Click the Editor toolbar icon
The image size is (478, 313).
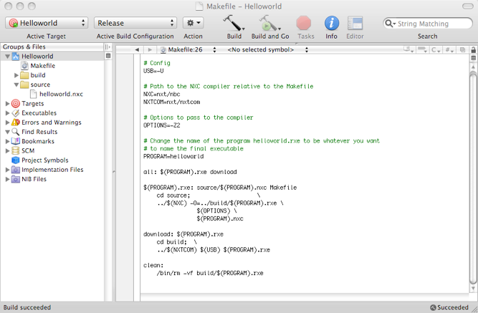tap(355, 23)
